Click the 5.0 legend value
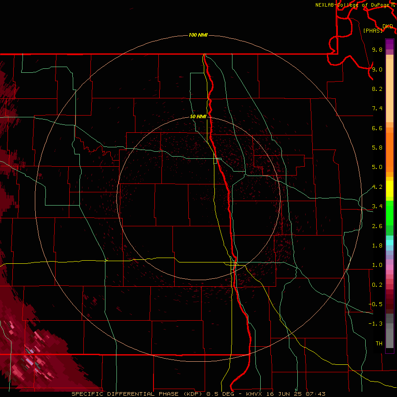 377,167
